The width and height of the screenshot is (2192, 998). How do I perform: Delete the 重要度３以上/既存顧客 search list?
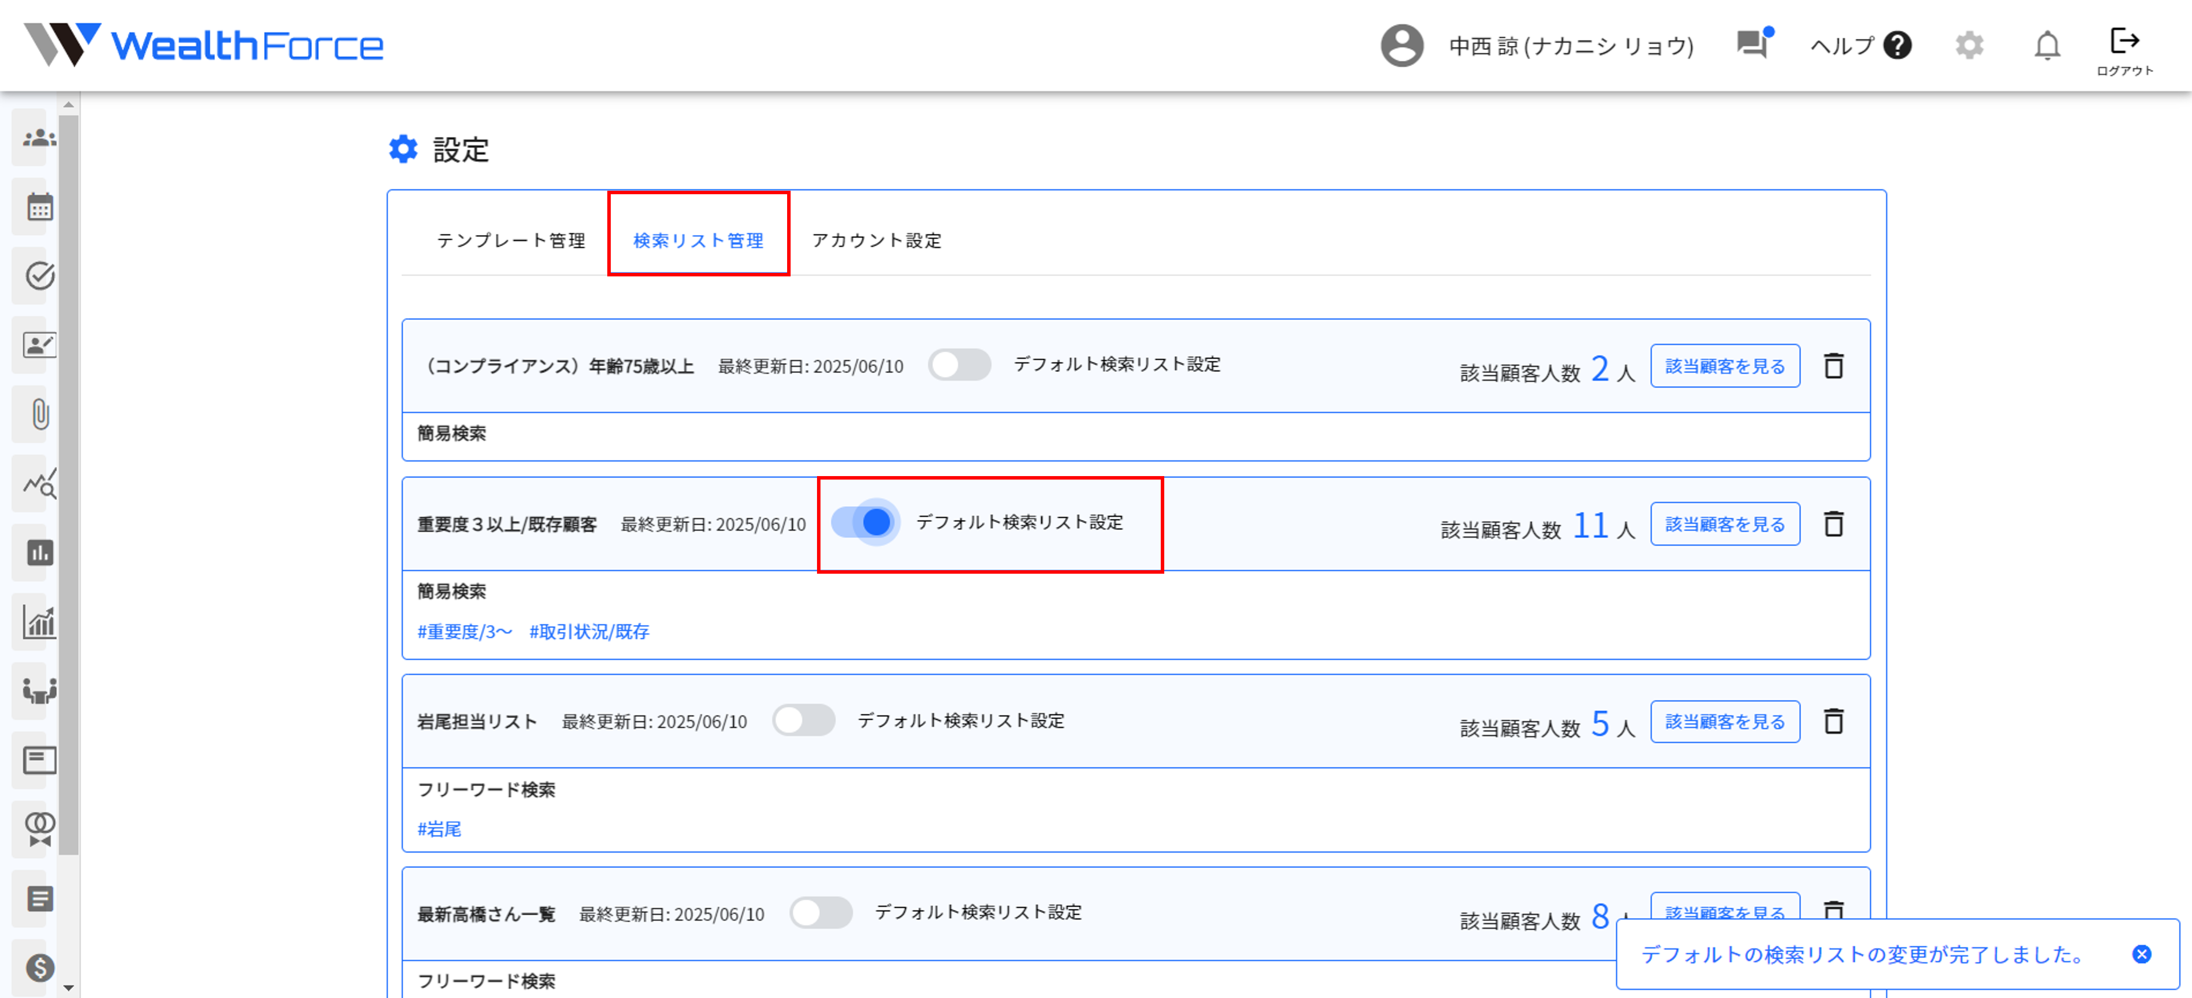pyautogui.click(x=1834, y=523)
